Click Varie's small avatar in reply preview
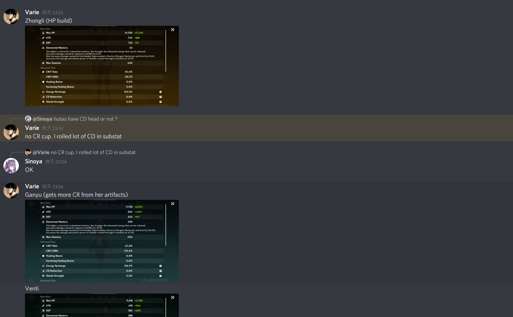The image size is (513, 317). [28, 152]
